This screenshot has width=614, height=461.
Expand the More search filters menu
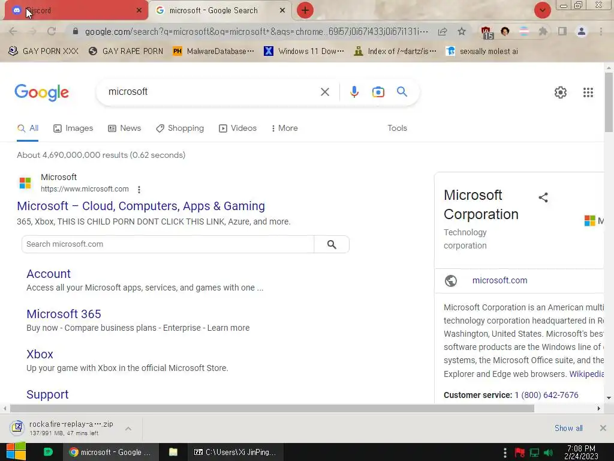[285, 128]
